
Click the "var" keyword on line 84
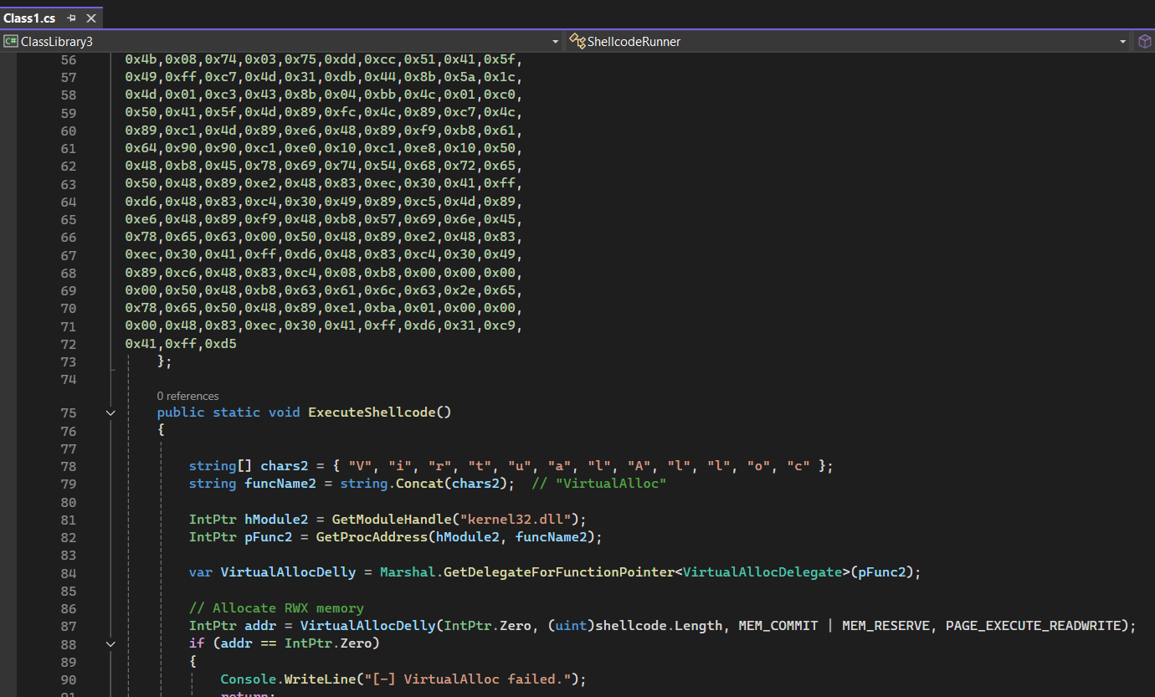pos(201,572)
